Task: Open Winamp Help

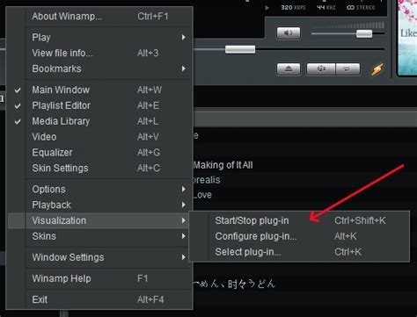Action: point(100,278)
